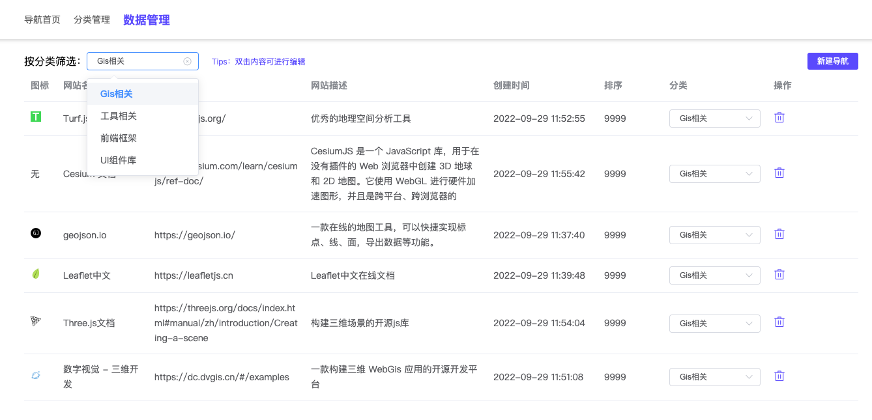Switch to the 分类管理 tab

click(x=91, y=20)
